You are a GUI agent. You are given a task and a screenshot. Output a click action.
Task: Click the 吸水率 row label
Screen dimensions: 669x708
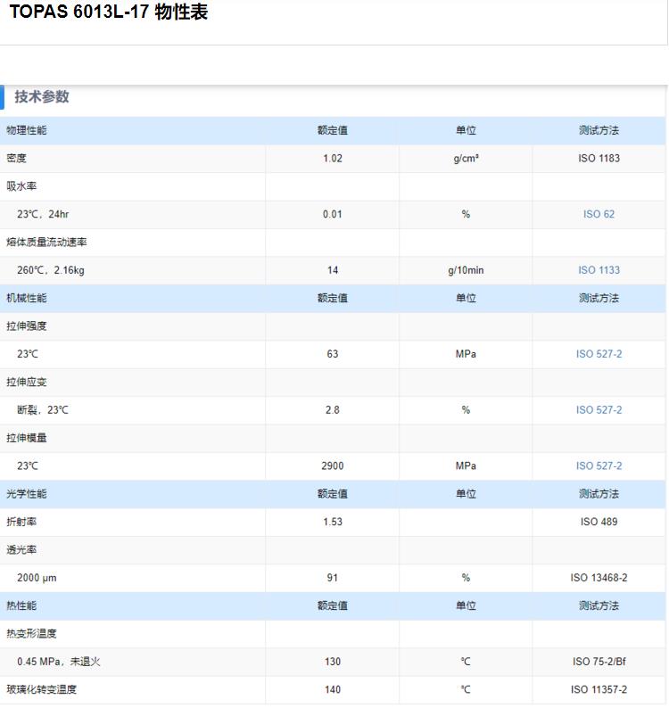(x=21, y=186)
